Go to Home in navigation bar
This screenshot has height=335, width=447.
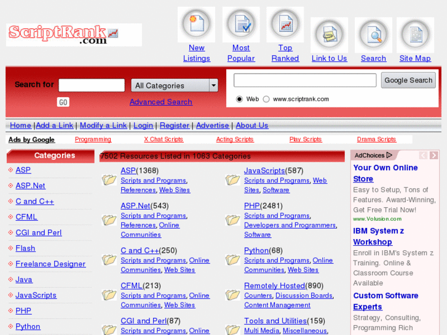pos(20,125)
